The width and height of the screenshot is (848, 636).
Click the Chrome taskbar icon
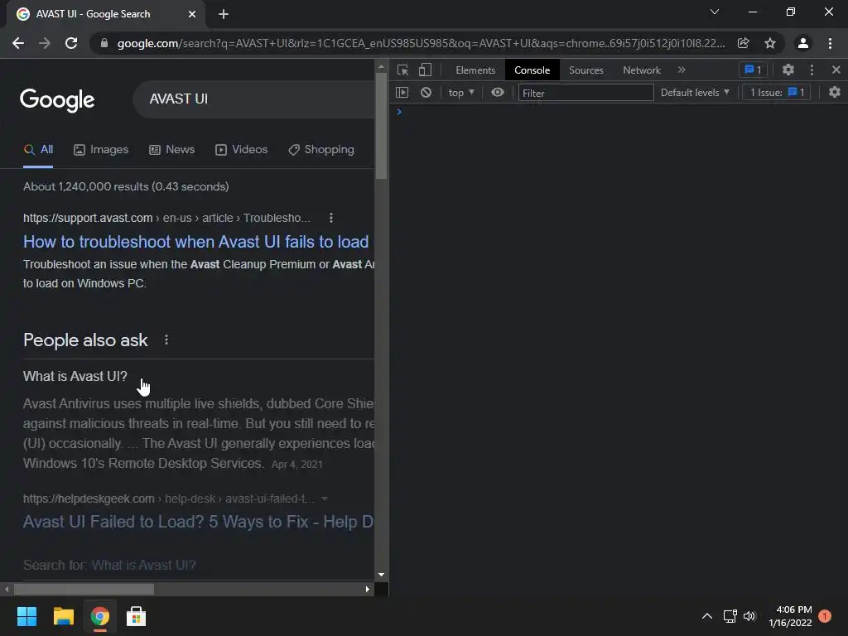coord(99,616)
